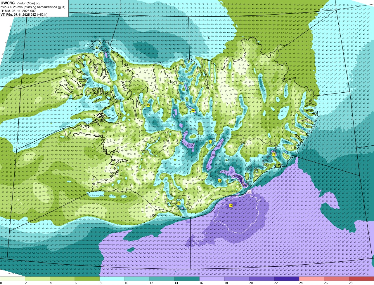Click the legend scale number 4
374x285 pixels.
tap(50, 283)
